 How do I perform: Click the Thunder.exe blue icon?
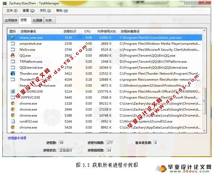tap(13, 73)
